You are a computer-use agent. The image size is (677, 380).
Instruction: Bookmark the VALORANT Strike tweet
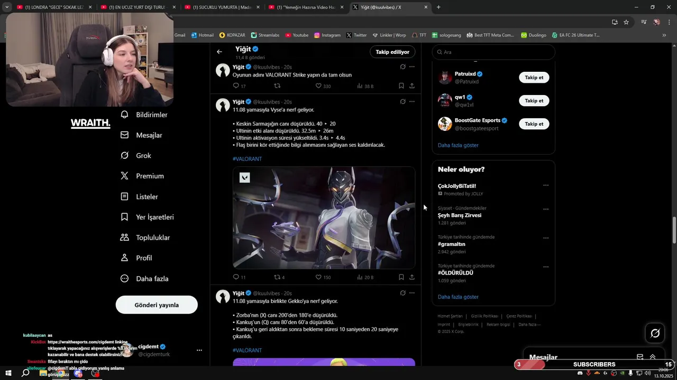pos(401,86)
